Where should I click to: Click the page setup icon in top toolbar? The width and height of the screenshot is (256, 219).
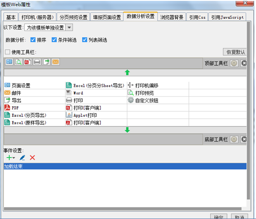click(9, 62)
